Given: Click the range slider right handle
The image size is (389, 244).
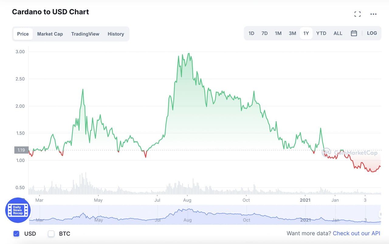Looking at the screenshot, I should tap(380, 215).
